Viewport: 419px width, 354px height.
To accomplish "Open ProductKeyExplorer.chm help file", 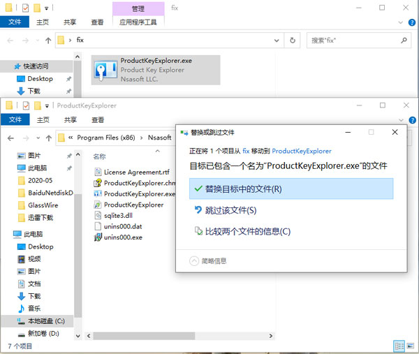I will [x=138, y=183].
